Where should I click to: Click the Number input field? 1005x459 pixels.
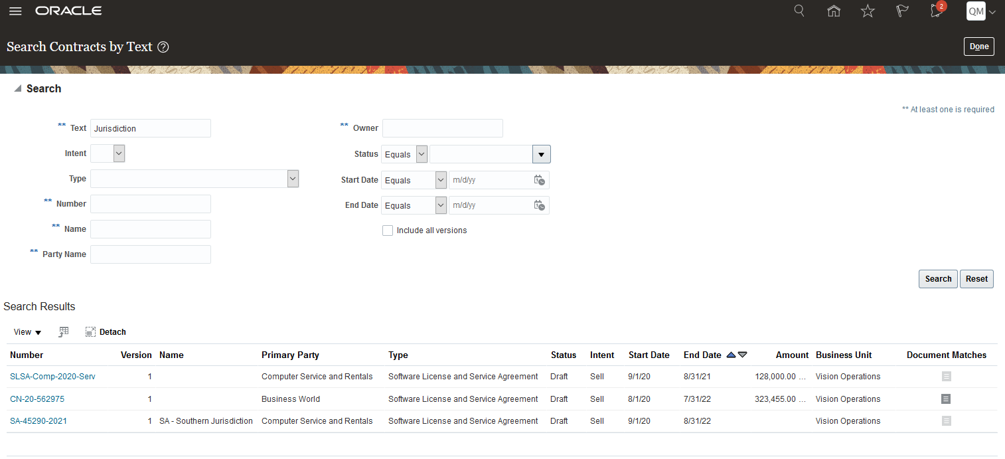151,204
